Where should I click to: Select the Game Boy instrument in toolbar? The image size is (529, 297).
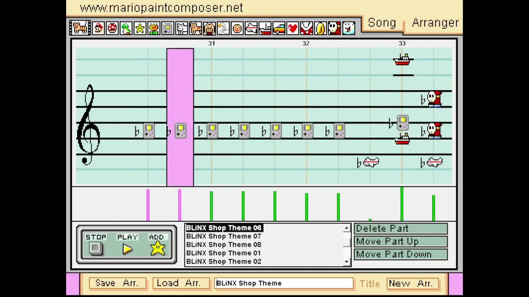coord(167,28)
